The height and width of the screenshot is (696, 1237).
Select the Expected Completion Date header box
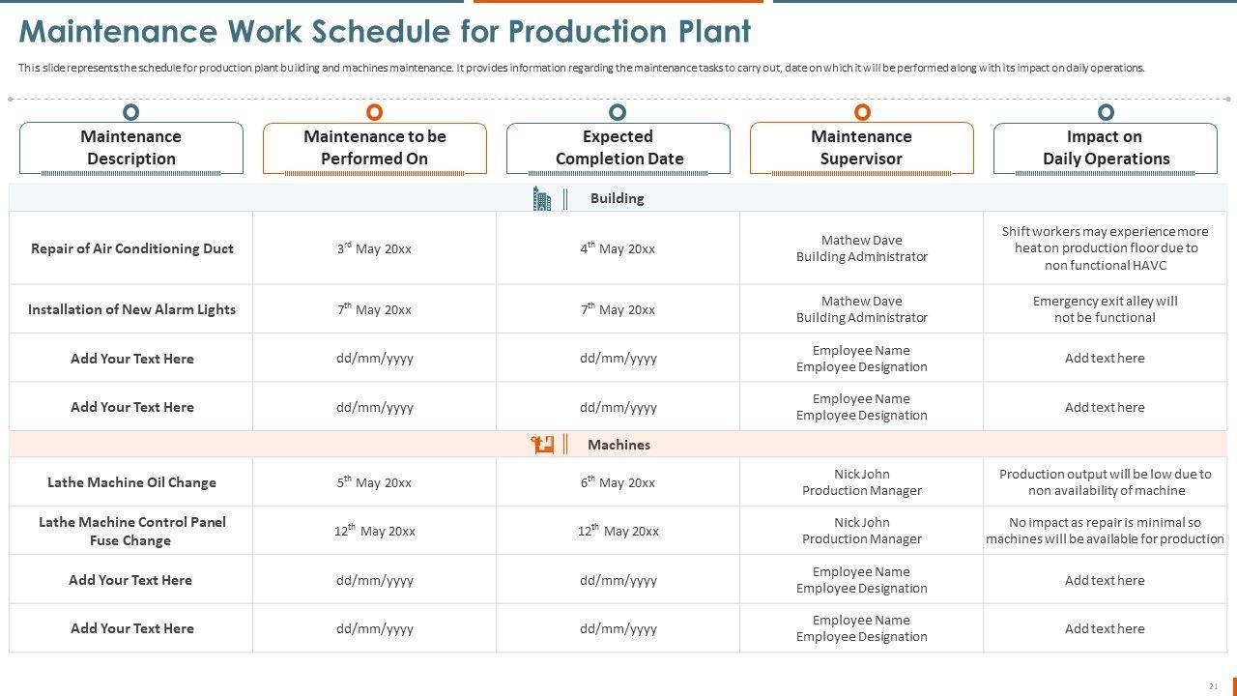point(618,148)
